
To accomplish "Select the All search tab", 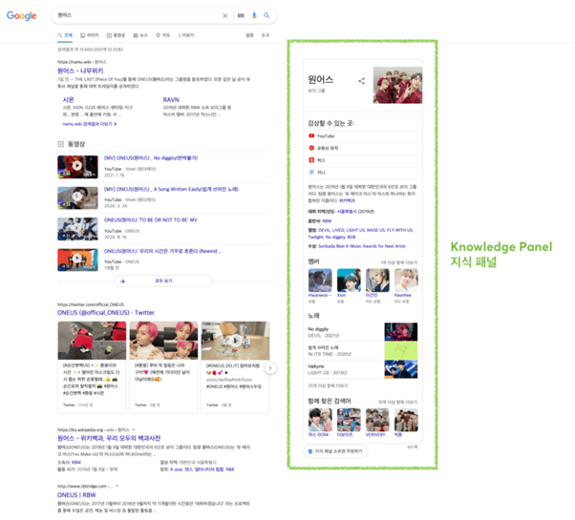I will [x=65, y=35].
